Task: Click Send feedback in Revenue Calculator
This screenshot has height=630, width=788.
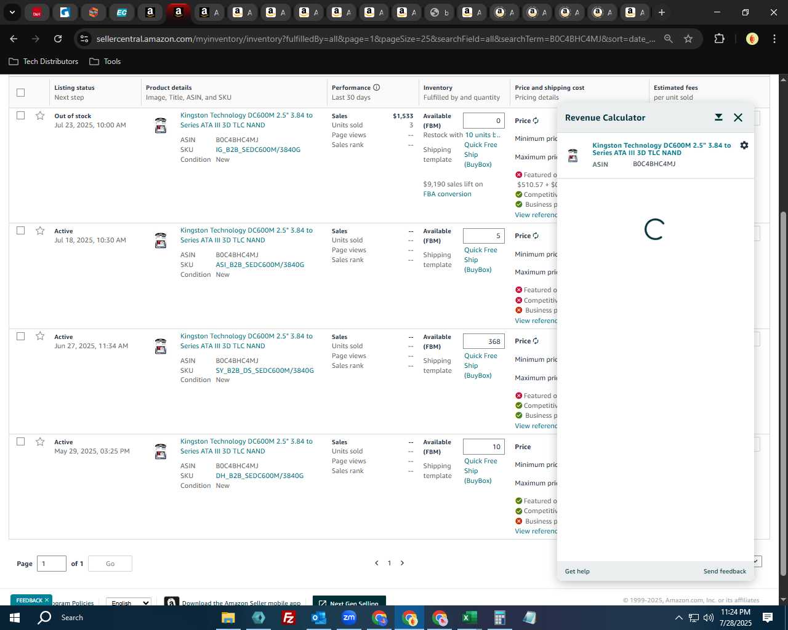Action: click(725, 571)
